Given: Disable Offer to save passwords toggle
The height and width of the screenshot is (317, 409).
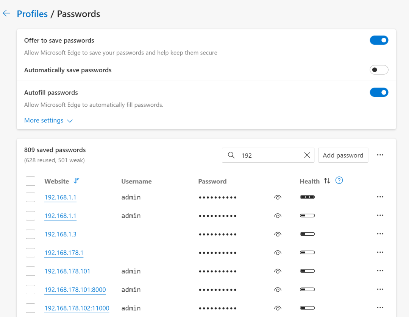Looking at the screenshot, I should (x=379, y=40).
